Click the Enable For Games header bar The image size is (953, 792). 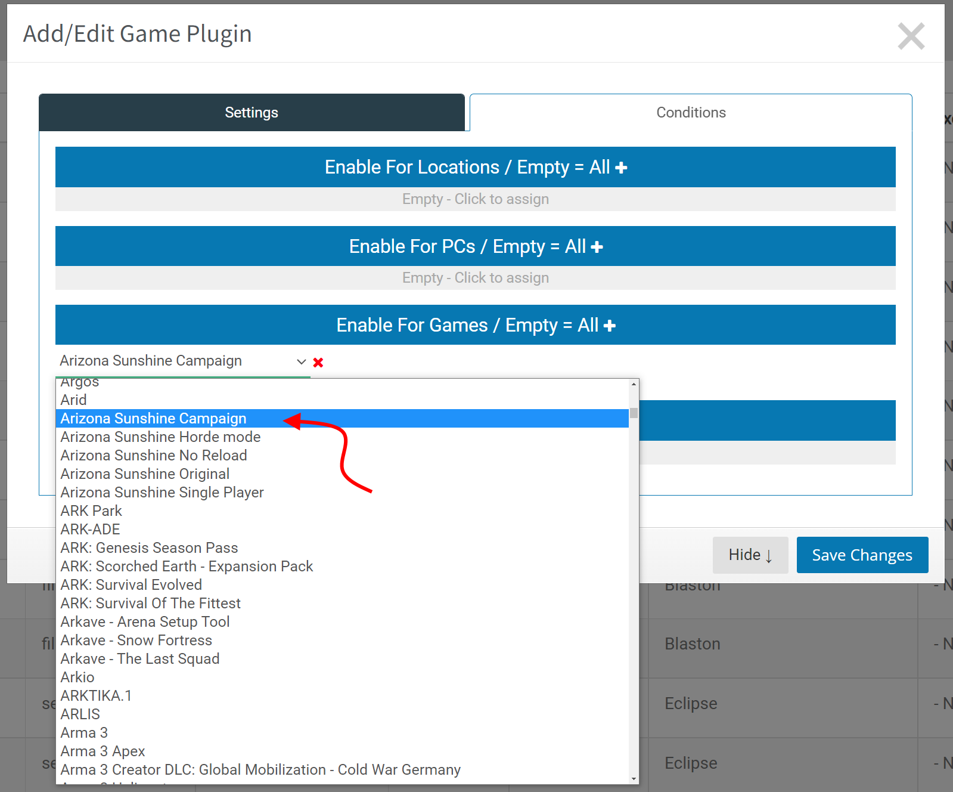[476, 324]
